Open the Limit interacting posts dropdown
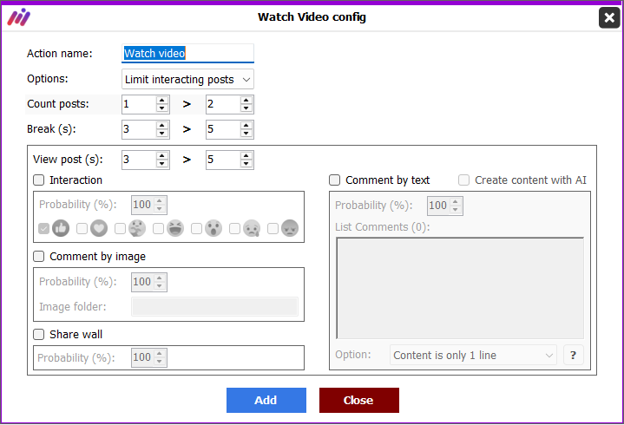 coord(187,80)
